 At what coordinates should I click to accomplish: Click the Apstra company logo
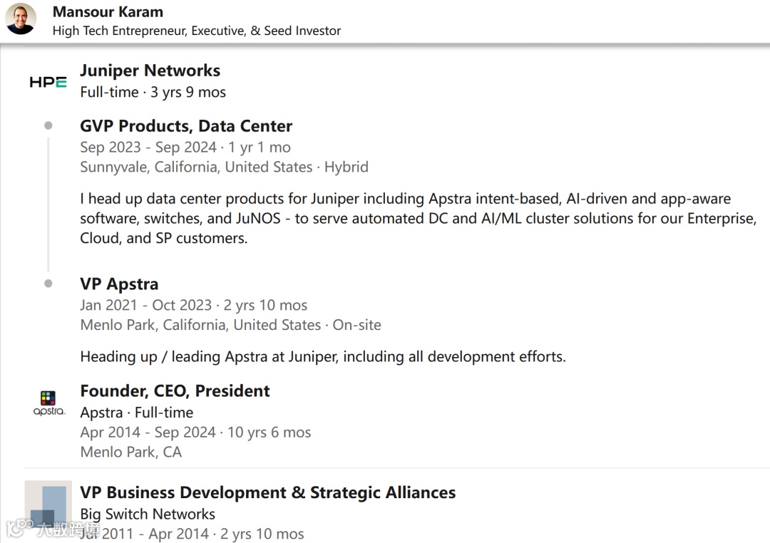point(48,403)
